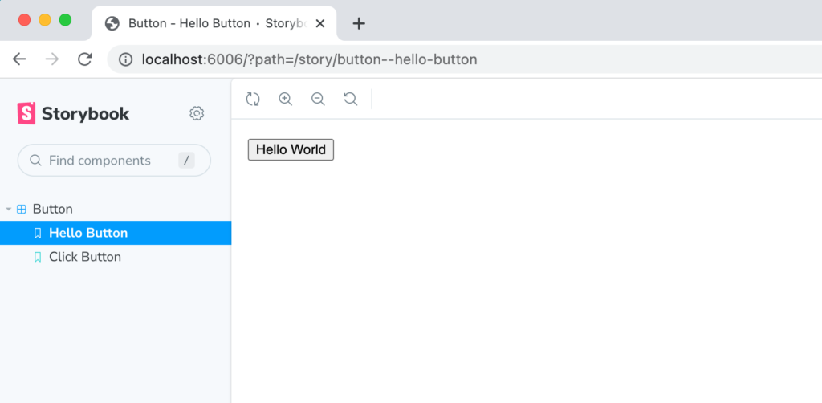Open the Click Button story
The image size is (822, 403).
click(x=116, y=257)
